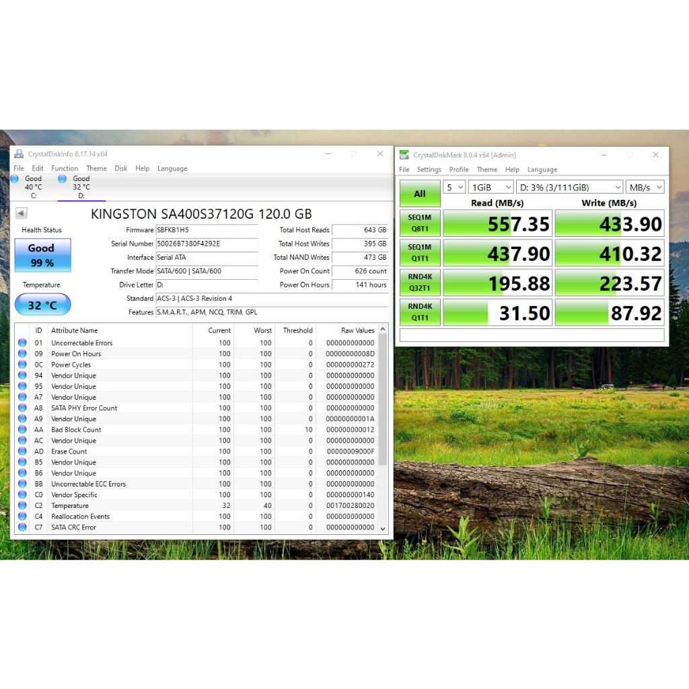Open the MB/s unit dropdown
The image size is (689, 689).
click(645, 187)
